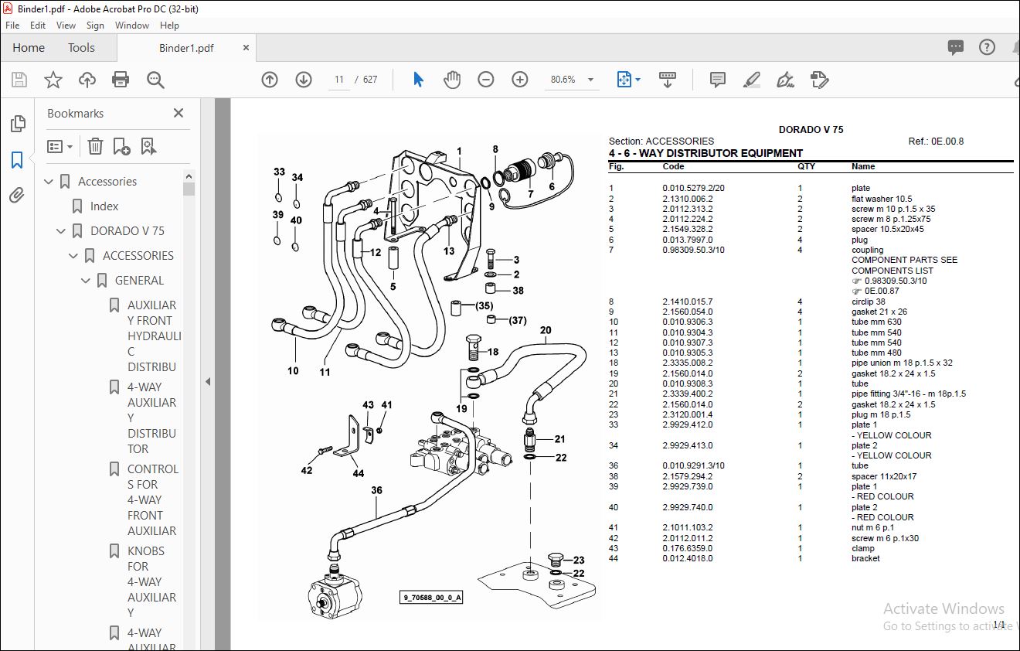Screen dimensions: 1020x651
Task: Click the 0E.00.87 reference link
Action: point(882,291)
